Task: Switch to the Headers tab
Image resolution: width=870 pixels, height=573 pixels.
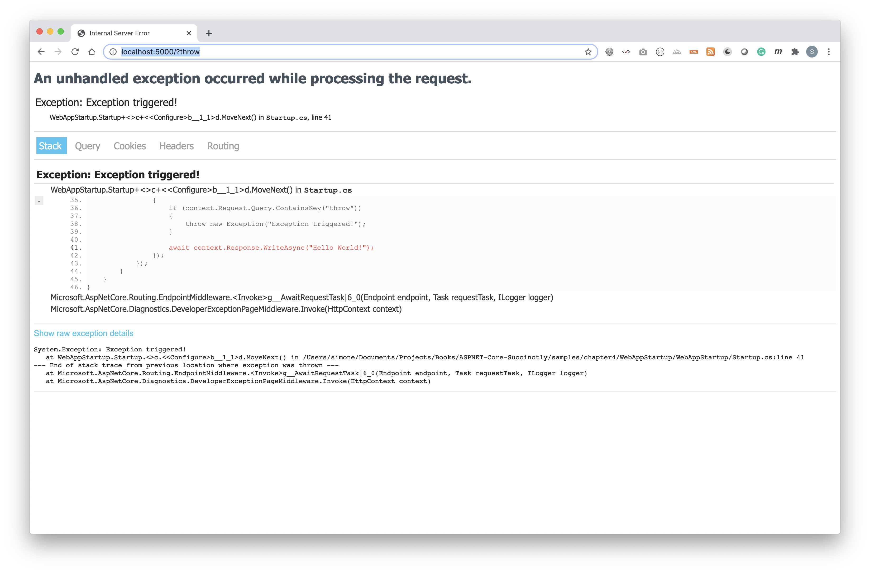Action: tap(176, 146)
